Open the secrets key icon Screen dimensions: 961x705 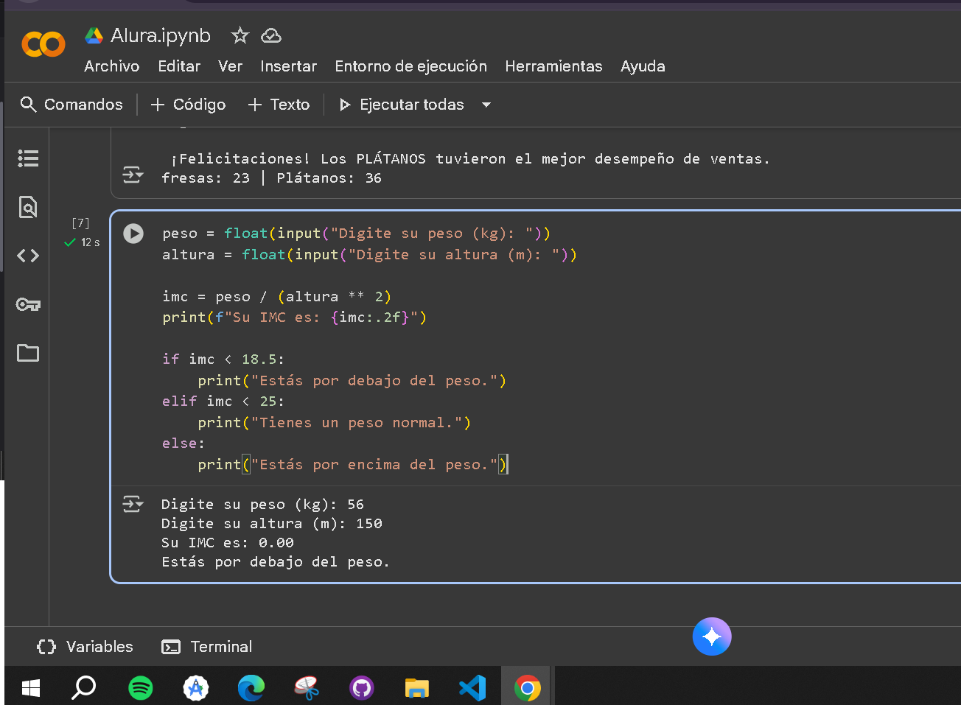[28, 304]
